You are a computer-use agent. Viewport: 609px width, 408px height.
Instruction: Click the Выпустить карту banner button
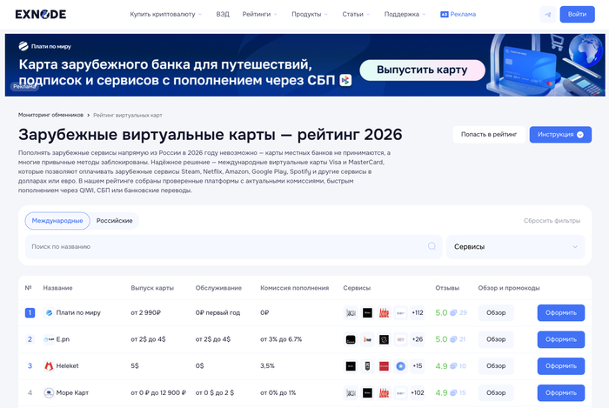(422, 70)
